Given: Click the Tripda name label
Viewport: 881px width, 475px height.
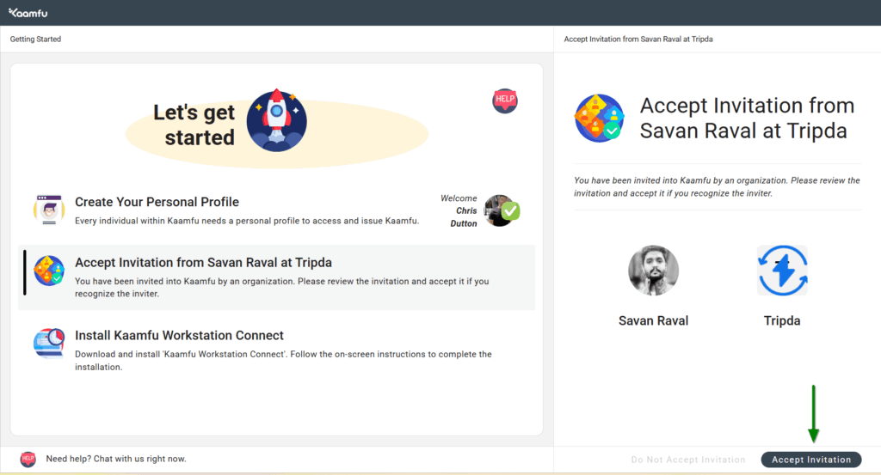Looking at the screenshot, I should tap(782, 320).
